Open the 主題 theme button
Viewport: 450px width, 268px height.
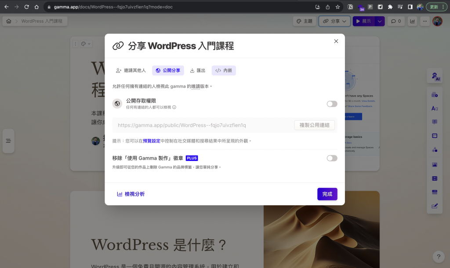pyautogui.click(x=305, y=21)
